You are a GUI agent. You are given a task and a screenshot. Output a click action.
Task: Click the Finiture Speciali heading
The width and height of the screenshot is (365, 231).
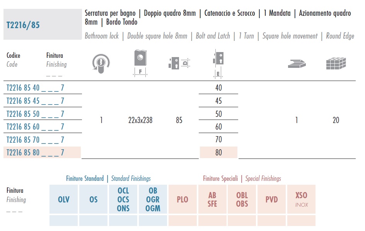click(220, 178)
